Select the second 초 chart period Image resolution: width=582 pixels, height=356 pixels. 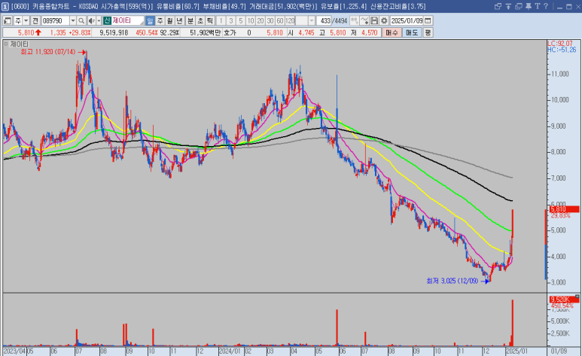pyautogui.click(x=200, y=21)
